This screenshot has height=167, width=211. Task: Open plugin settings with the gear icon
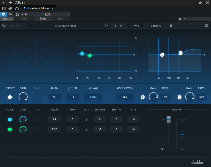(180, 19)
